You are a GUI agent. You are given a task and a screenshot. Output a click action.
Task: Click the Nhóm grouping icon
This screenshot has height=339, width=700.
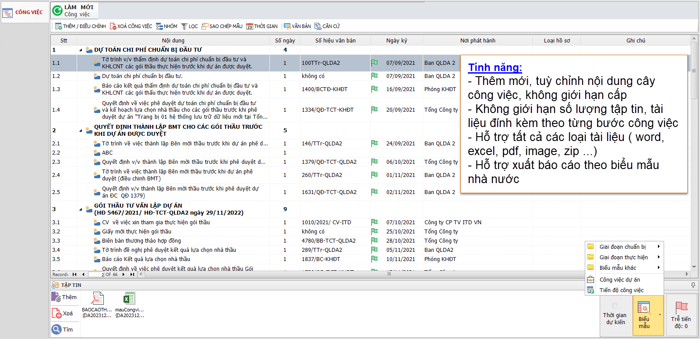click(159, 26)
